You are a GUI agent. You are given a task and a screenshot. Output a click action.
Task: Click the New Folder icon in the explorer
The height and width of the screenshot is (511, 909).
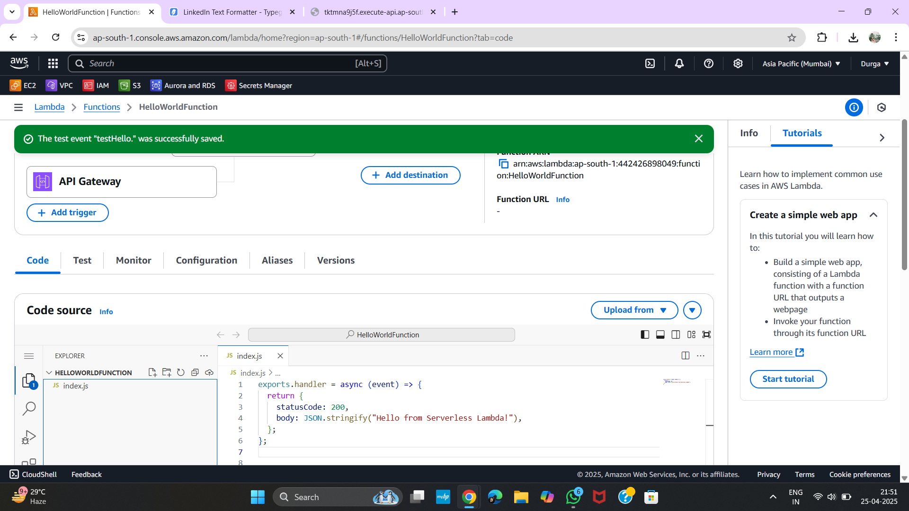(167, 373)
